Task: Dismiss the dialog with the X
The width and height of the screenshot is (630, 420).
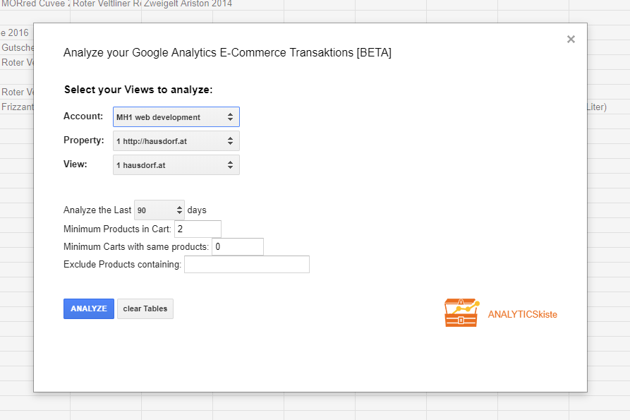Action: [x=571, y=39]
